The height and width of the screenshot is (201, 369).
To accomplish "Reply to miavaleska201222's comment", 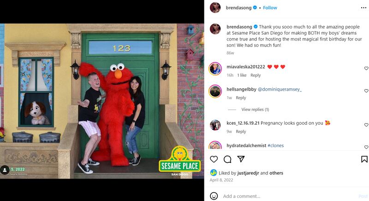I will point(256,75).
